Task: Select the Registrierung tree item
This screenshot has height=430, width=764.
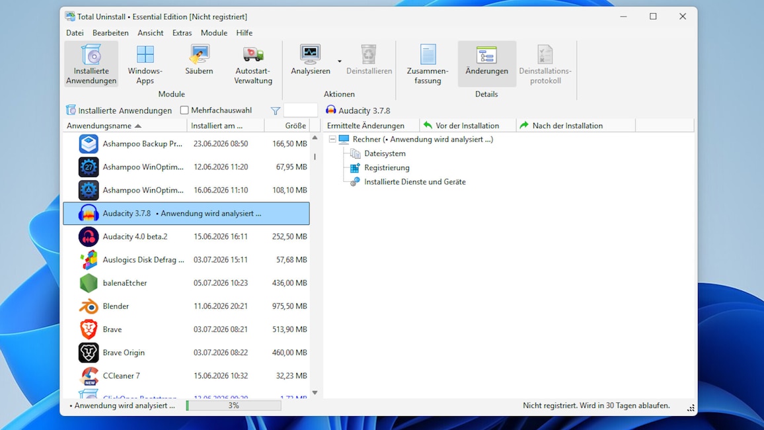Action: click(387, 168)
